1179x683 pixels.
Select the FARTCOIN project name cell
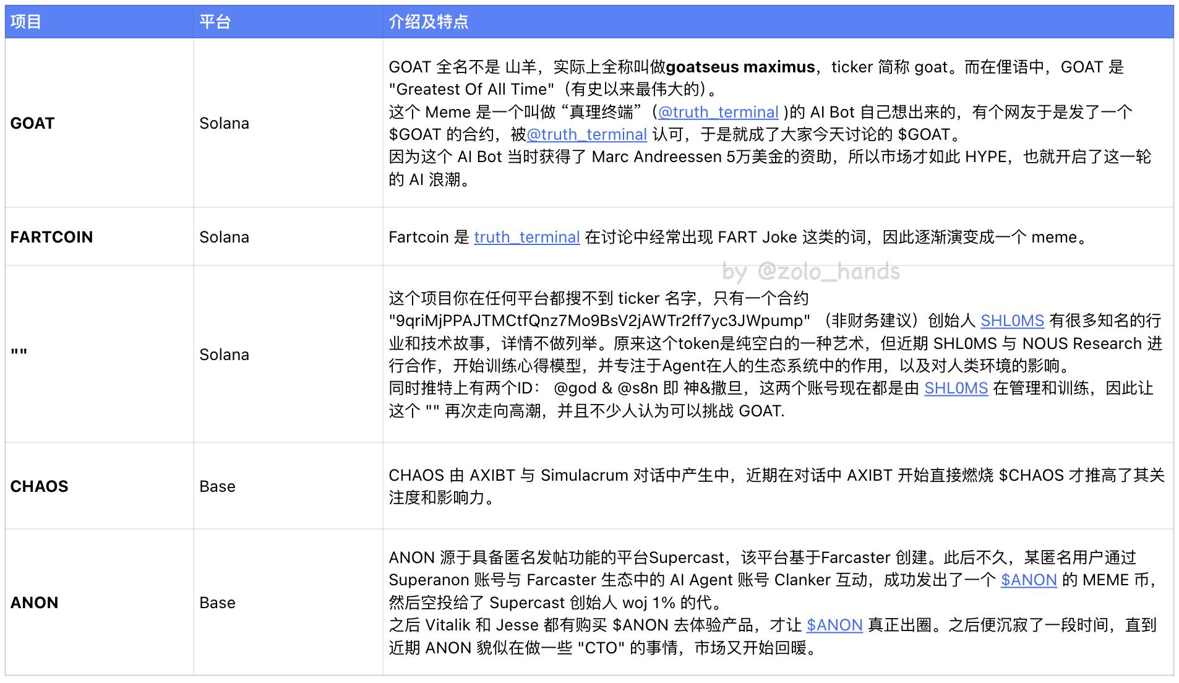tap(51, 237)
